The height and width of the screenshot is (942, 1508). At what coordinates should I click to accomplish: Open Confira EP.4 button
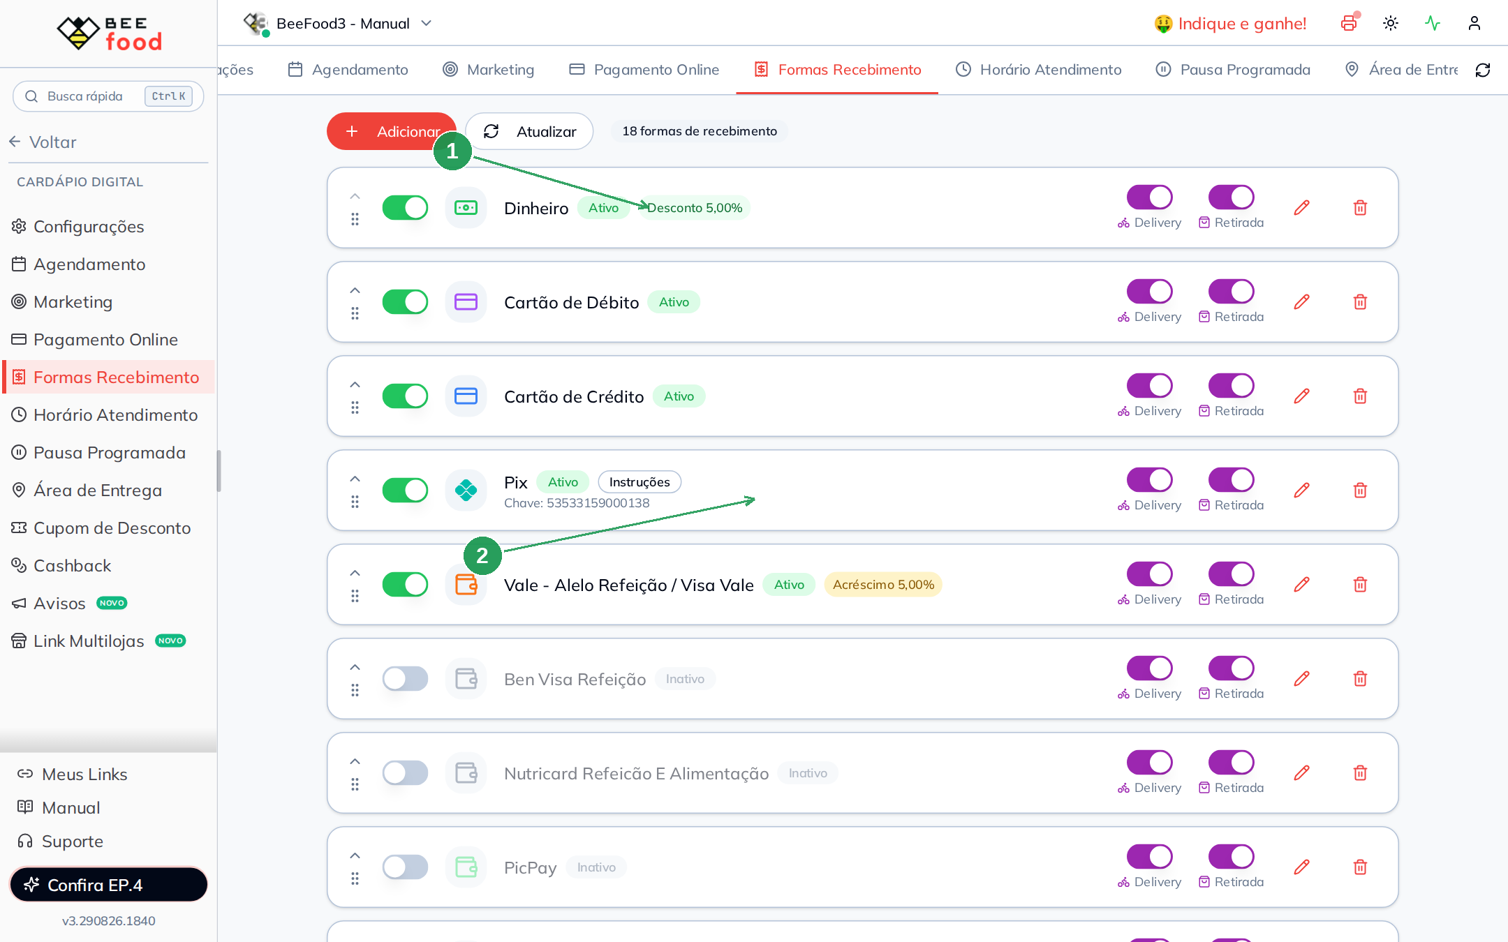(109, 885)
